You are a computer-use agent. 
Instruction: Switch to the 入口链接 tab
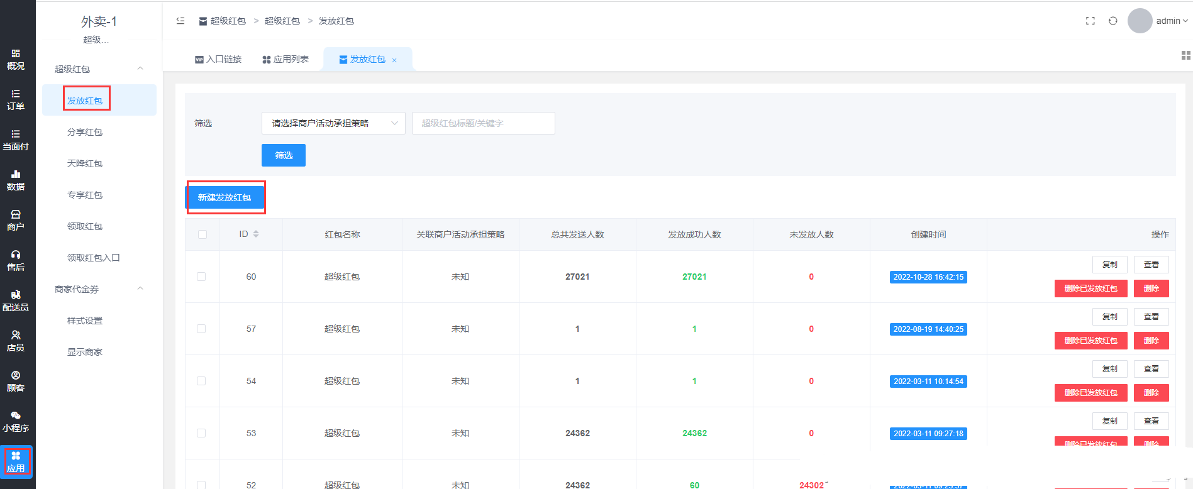point(218,59)
